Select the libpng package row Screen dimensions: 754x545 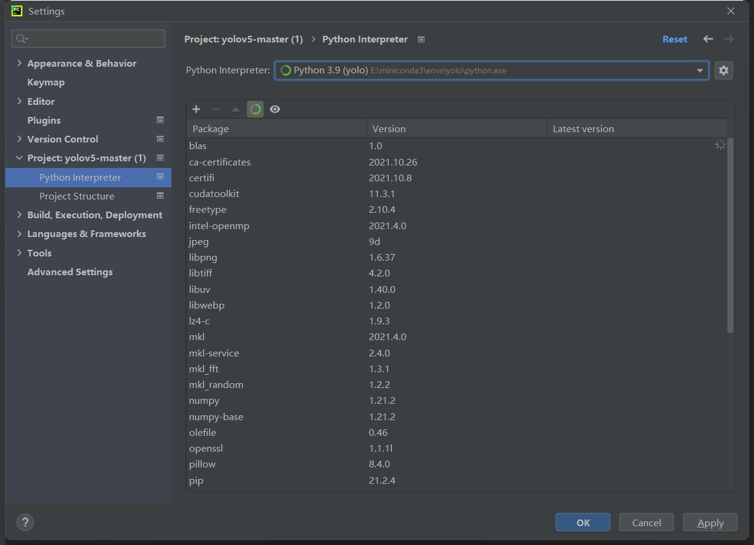tap(457, 258)
